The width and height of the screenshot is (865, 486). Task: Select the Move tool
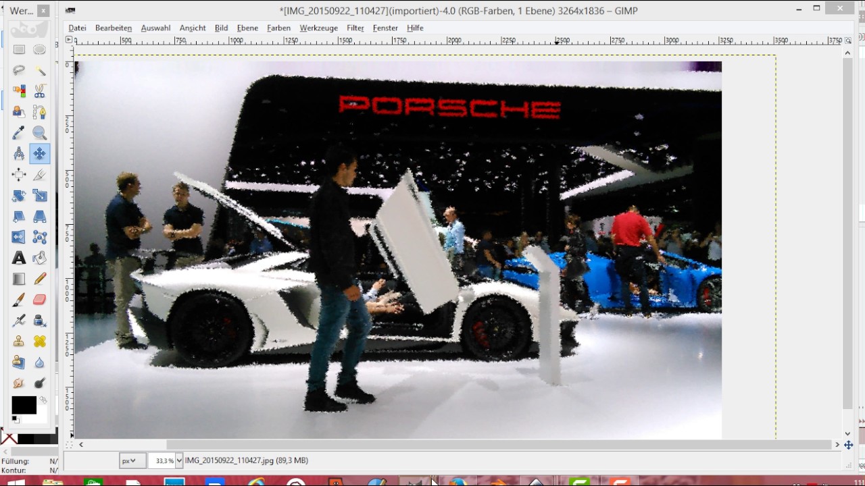(x=40, y=154)
